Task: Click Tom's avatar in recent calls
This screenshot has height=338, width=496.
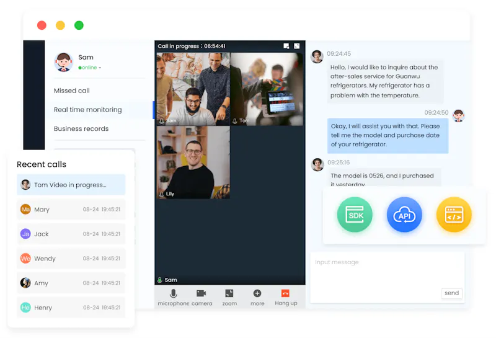Action: click(x=25, y=185)
